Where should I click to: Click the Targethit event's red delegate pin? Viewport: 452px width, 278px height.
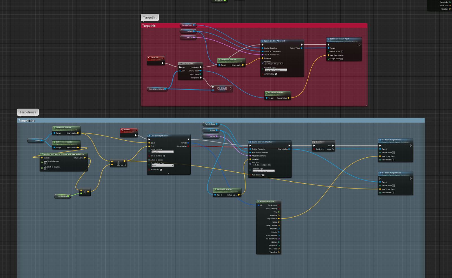pyautogui.click(x=163, y=58)
